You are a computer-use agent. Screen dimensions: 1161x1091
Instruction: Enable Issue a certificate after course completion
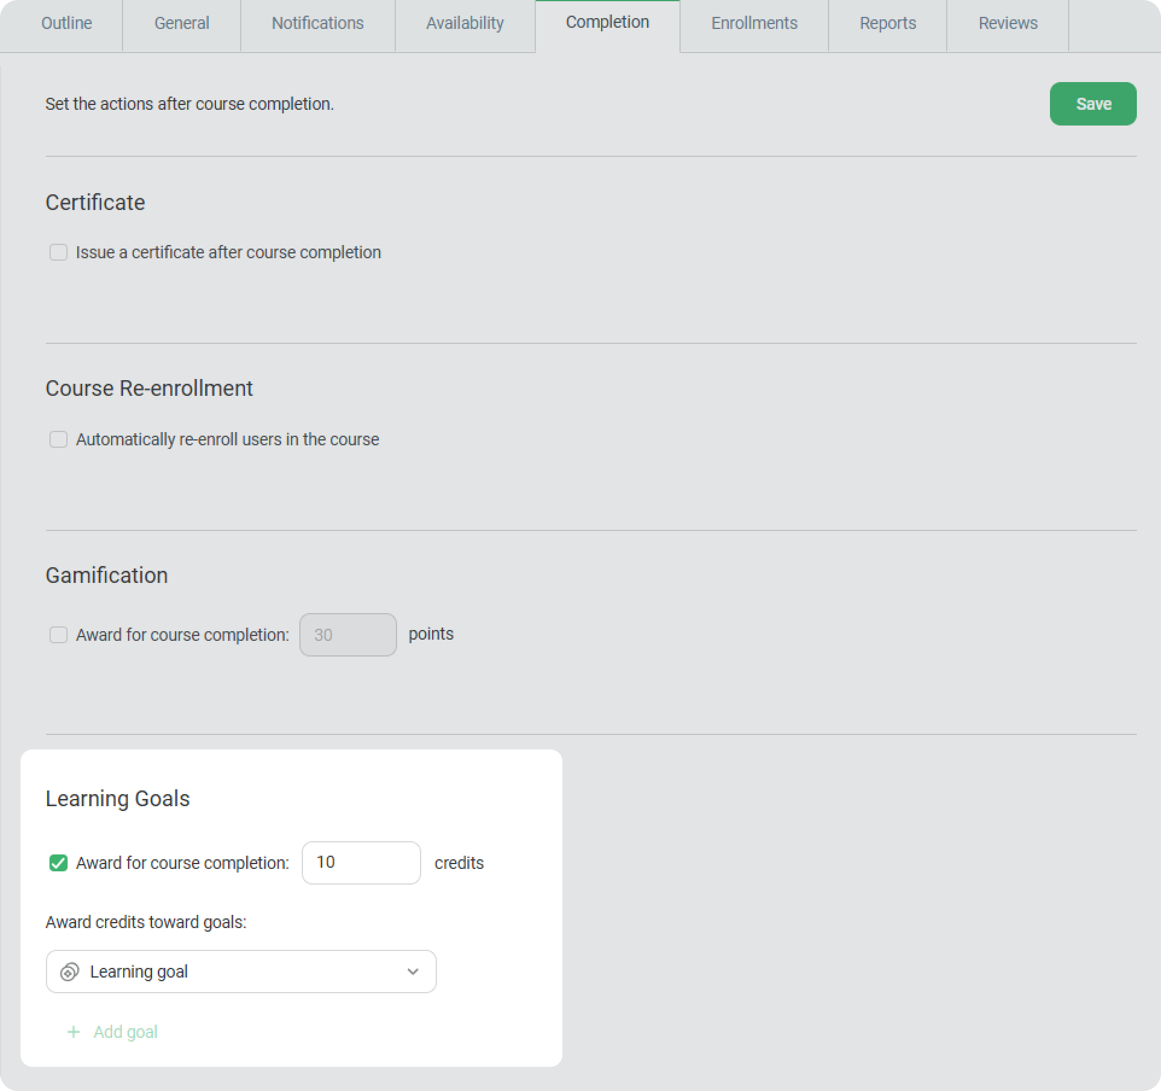(59, 252)
